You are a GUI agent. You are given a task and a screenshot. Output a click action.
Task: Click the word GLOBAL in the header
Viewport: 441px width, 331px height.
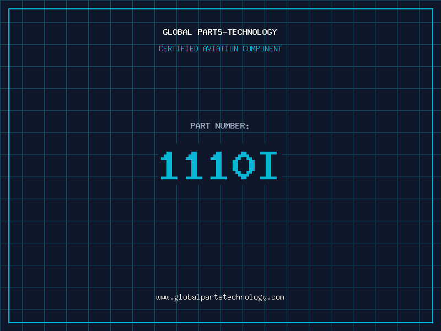point(178,32)
